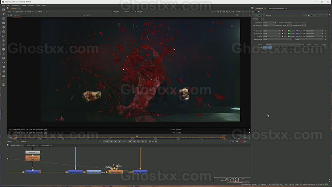Open the 3D nodes toolbar icon

point(4,49)
